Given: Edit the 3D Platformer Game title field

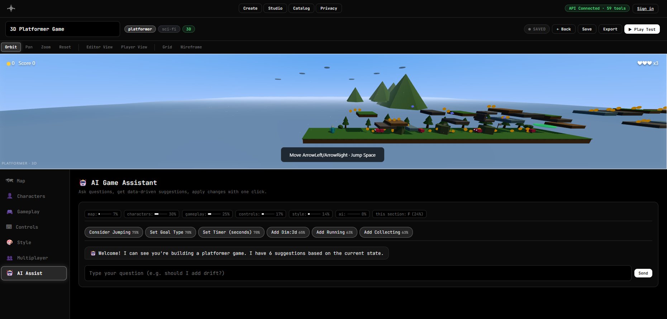Looking at the screenshot, I should click(63, 29).
